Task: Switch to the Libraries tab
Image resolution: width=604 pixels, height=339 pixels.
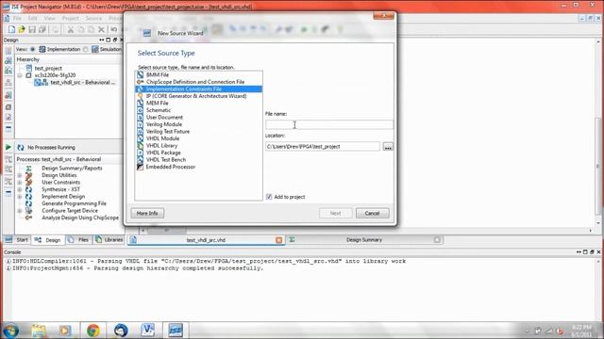Action: (x=109, y=240)
